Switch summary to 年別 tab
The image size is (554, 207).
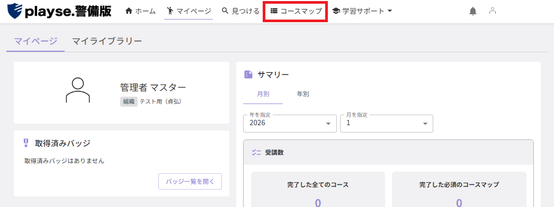coord(303,94)
